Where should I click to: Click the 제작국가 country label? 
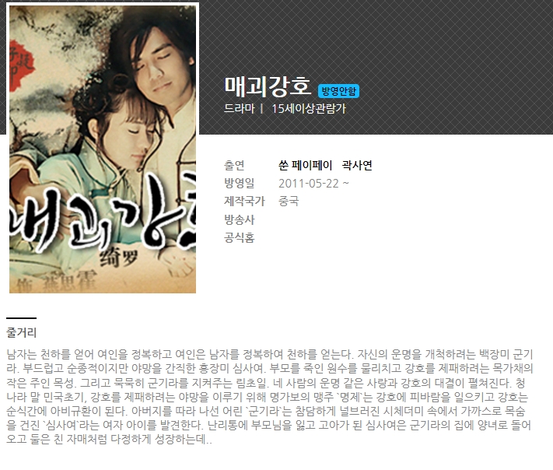(x=244, y=201)
